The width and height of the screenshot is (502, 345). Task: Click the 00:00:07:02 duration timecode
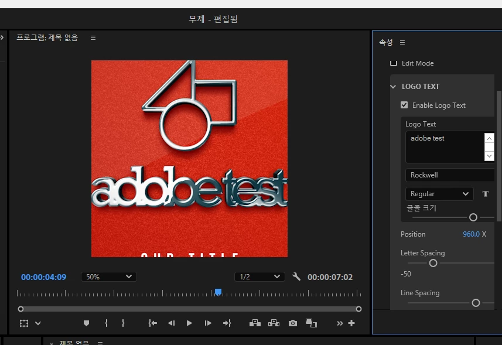point(330,277)
